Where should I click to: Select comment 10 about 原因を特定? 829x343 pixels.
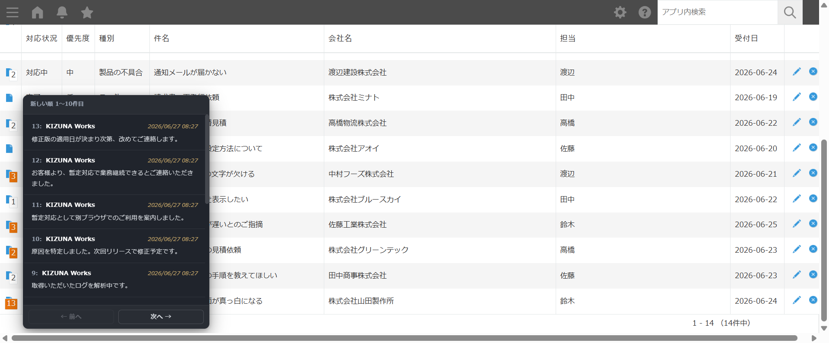114,245
